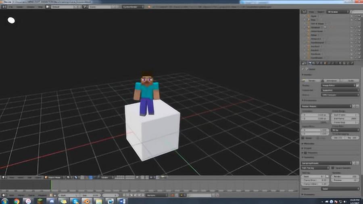Toggle the Border checkbox
The height and width of the screenshot is (204, 363).
(x=303, y=138)
